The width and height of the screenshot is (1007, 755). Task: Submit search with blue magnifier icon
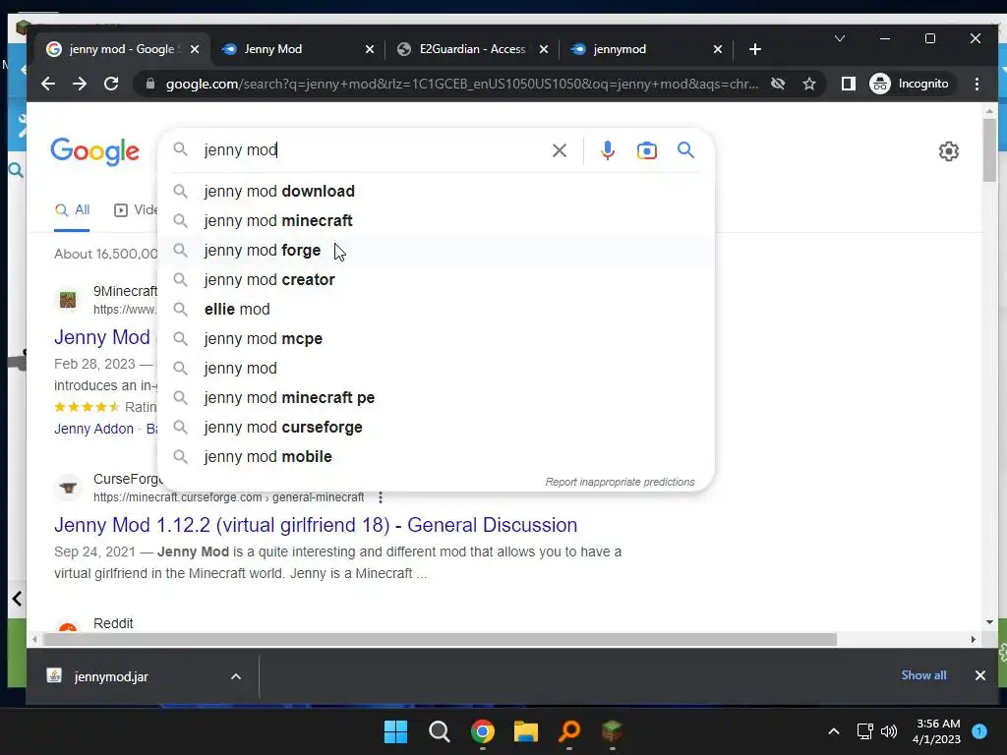pyautogui.click(x=685, y=150)
